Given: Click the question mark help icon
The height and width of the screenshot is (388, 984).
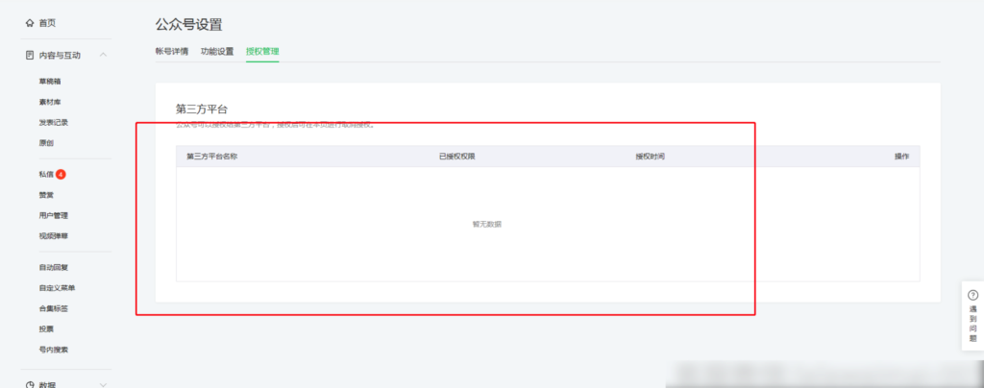Looking at the screenshot, I should click(972, 295).
